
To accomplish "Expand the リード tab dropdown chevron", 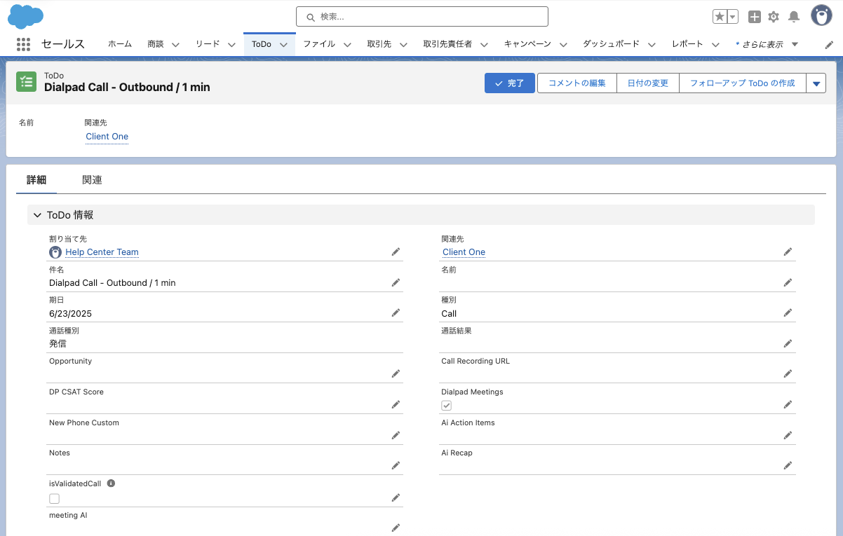I will [x=231, y=45].
